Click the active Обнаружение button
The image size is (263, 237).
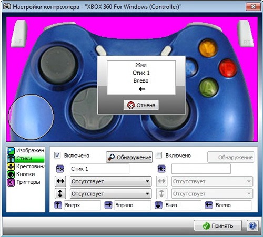tap(129, 157)
